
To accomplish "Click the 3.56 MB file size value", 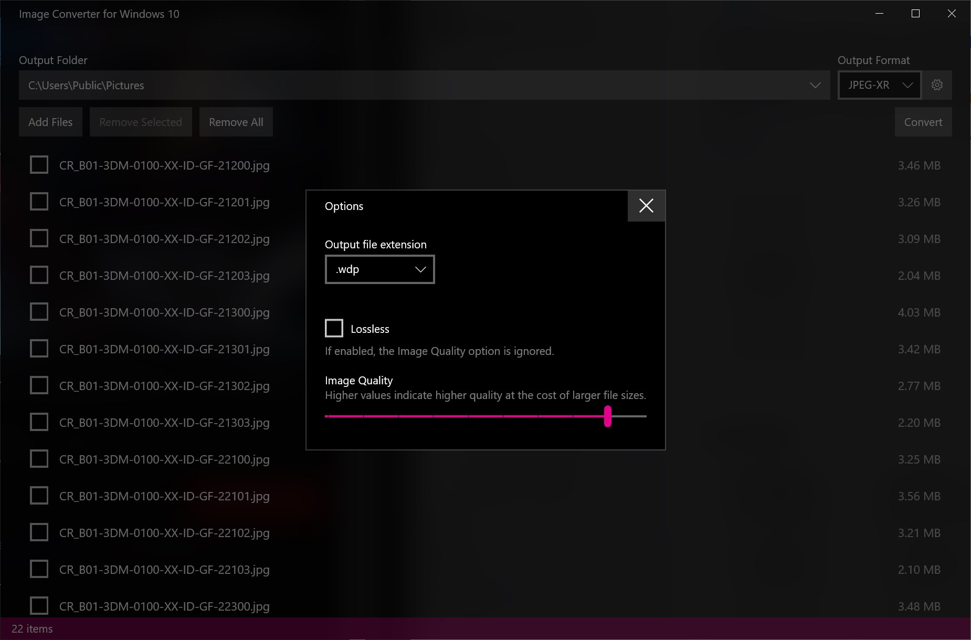I will click(919, 496).
